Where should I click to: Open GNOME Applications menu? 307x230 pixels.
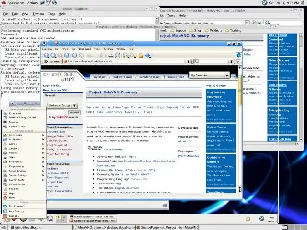coord(16,3)
